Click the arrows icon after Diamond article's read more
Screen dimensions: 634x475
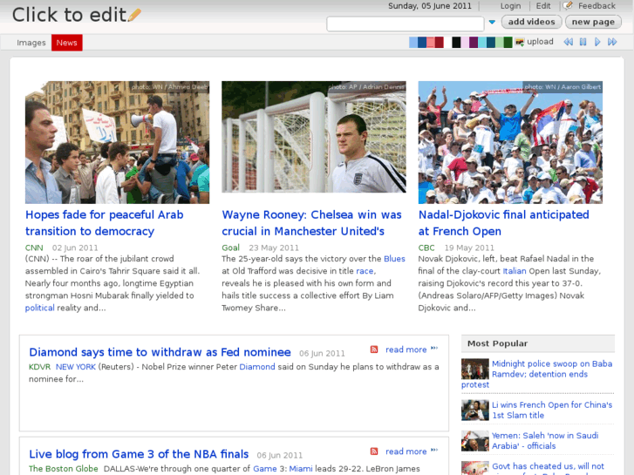tap(434, 348)
